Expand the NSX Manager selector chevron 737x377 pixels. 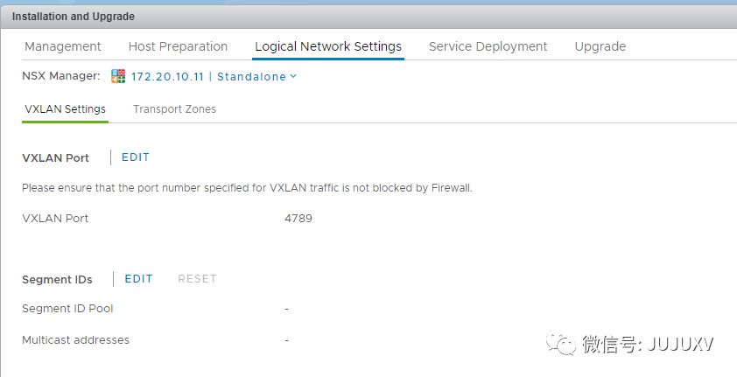point(293,76)
